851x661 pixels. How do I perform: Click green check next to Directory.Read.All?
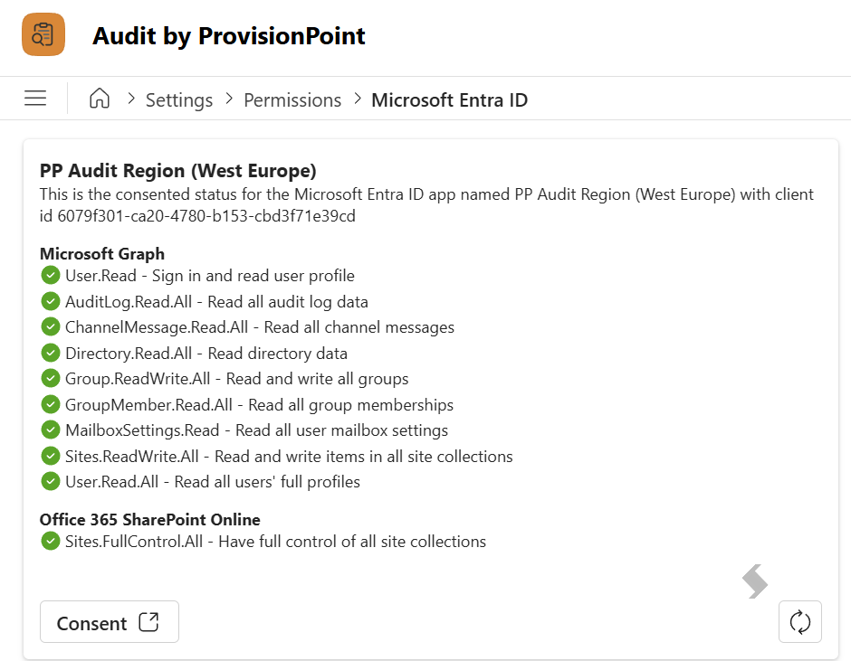pos(51,353)
